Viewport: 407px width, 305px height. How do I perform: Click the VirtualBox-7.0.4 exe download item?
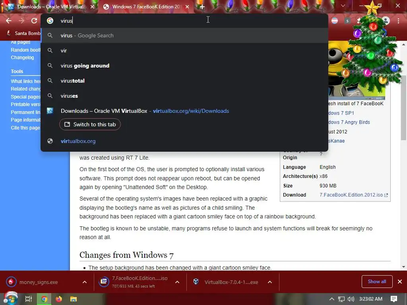click(x=226, y=282)
